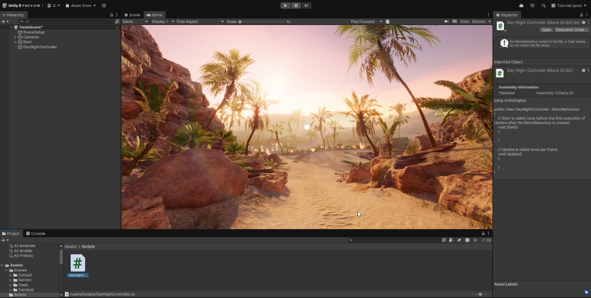Open the OasisScene context options menu
The width and height of the screenshot is (591, 298).
pos(117,27)
